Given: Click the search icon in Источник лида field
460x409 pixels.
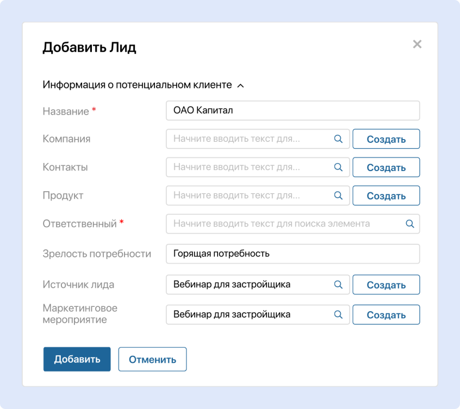Looking at the screenshot, I should click(339, 285).
